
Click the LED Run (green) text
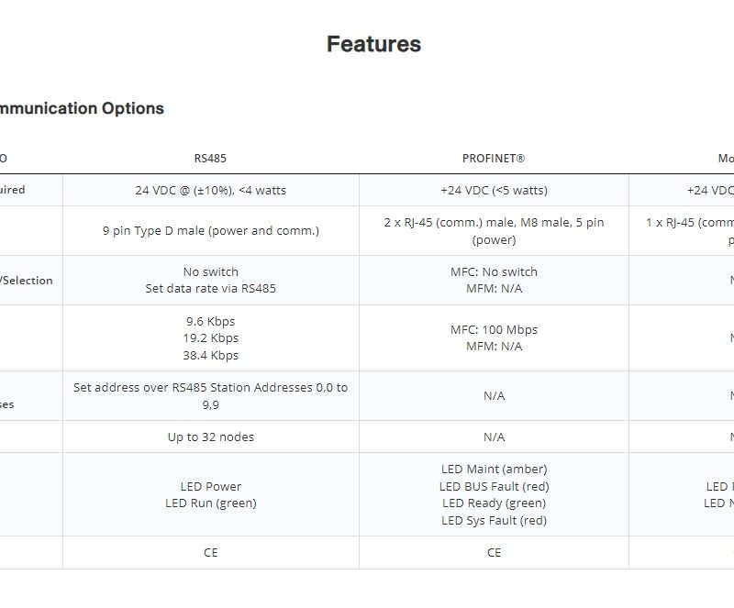coord(210,503)
